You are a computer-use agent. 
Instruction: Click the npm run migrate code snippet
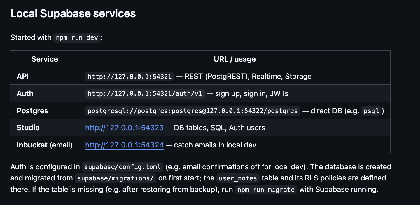pos(266,190)
